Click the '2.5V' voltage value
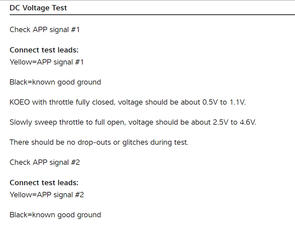Screen dimensions: 295x228 [x=221, y=122]
